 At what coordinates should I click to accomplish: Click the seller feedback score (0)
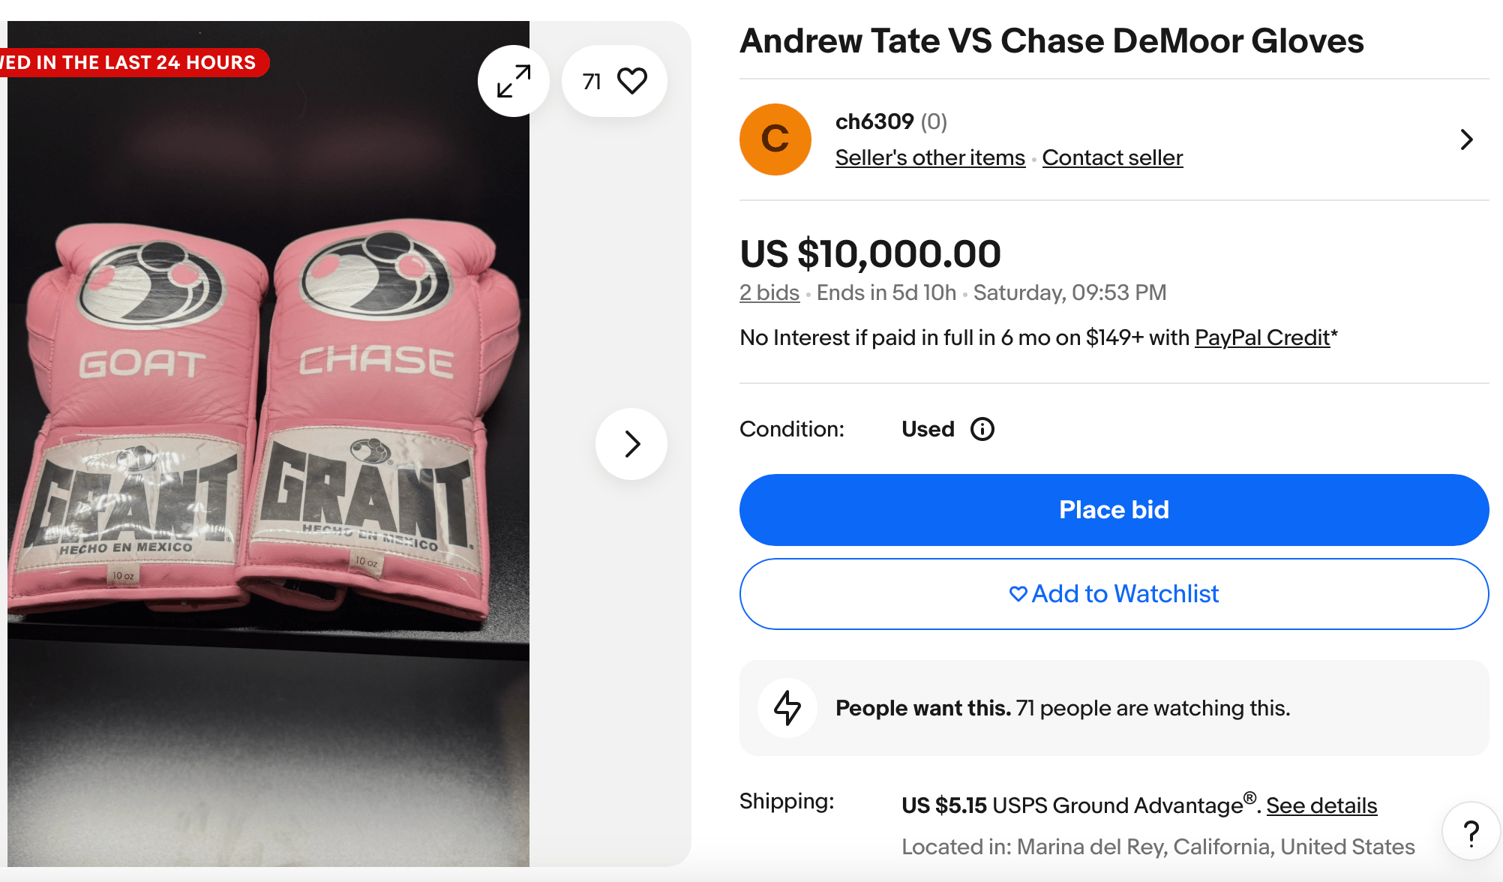click(934, 121)
